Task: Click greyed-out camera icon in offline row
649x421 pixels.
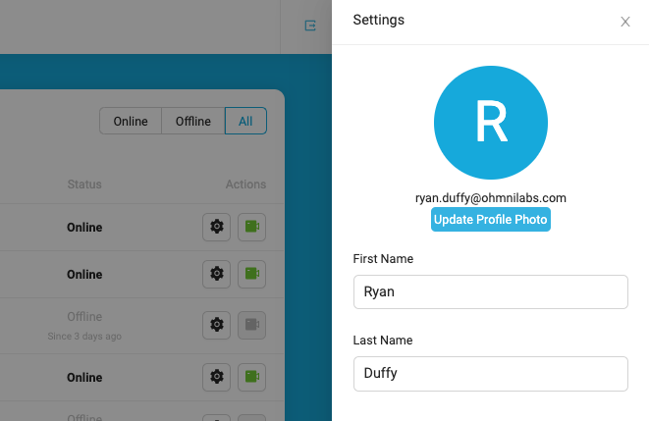Action: click(x=251, y=325)
